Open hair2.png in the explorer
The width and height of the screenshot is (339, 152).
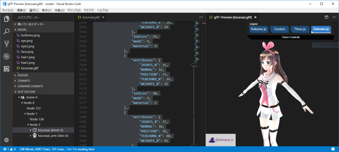click(28, 62)
